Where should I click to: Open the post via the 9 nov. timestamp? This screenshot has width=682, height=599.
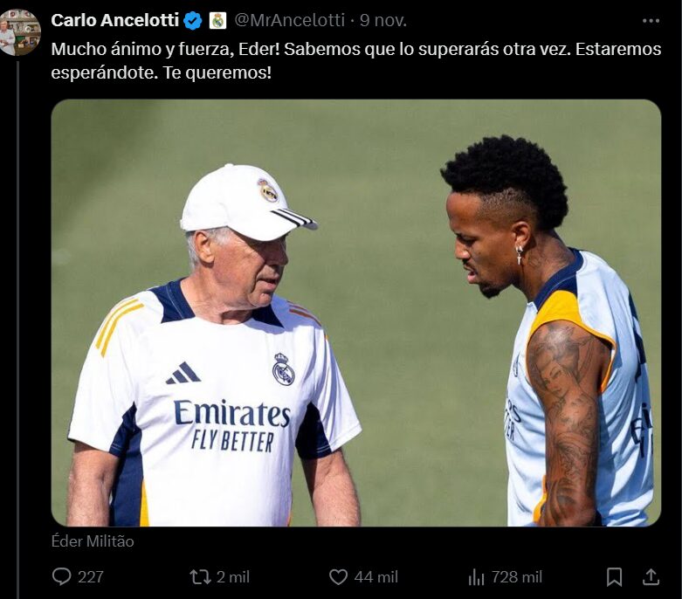(383, 20)
